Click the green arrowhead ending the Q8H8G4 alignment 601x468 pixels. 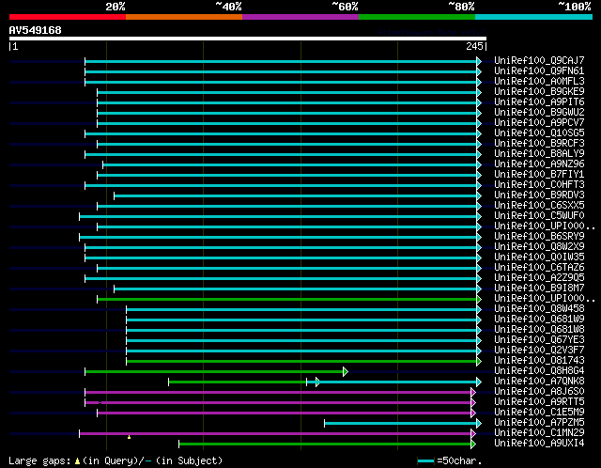(346, 371)
